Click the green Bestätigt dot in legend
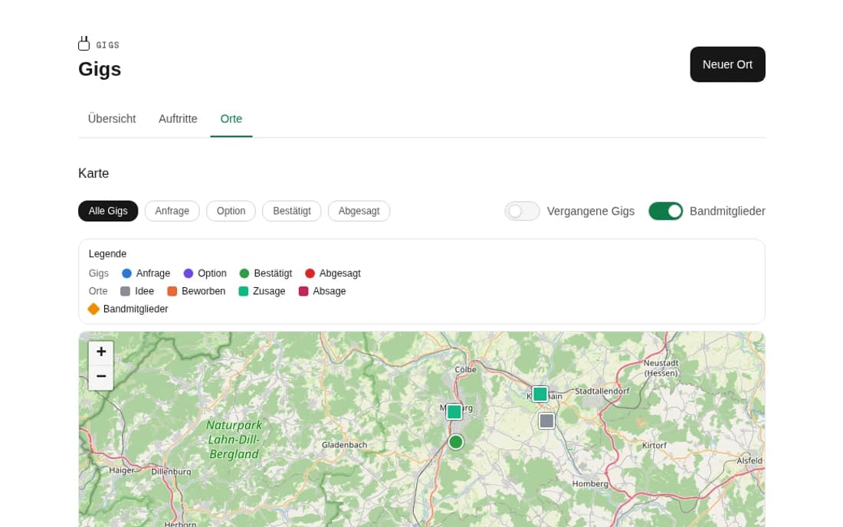The image size is (843, 527). [x=244, y=273]
